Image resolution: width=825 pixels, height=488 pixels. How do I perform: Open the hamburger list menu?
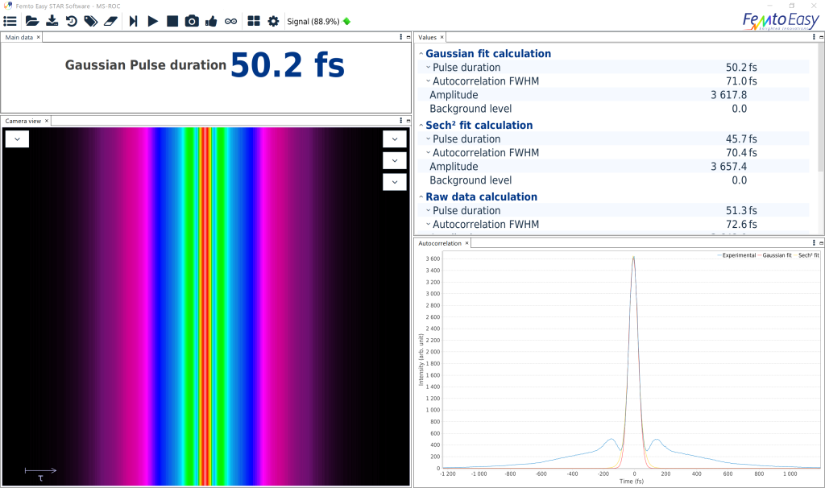tap(10, 21)
